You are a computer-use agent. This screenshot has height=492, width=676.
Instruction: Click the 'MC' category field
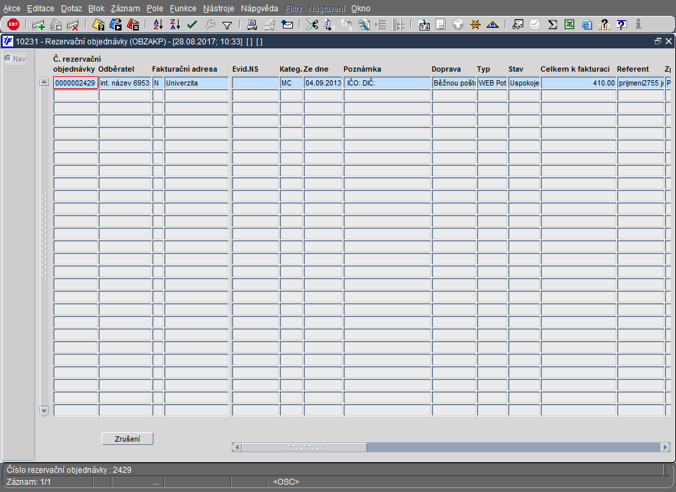click(292, 83)
